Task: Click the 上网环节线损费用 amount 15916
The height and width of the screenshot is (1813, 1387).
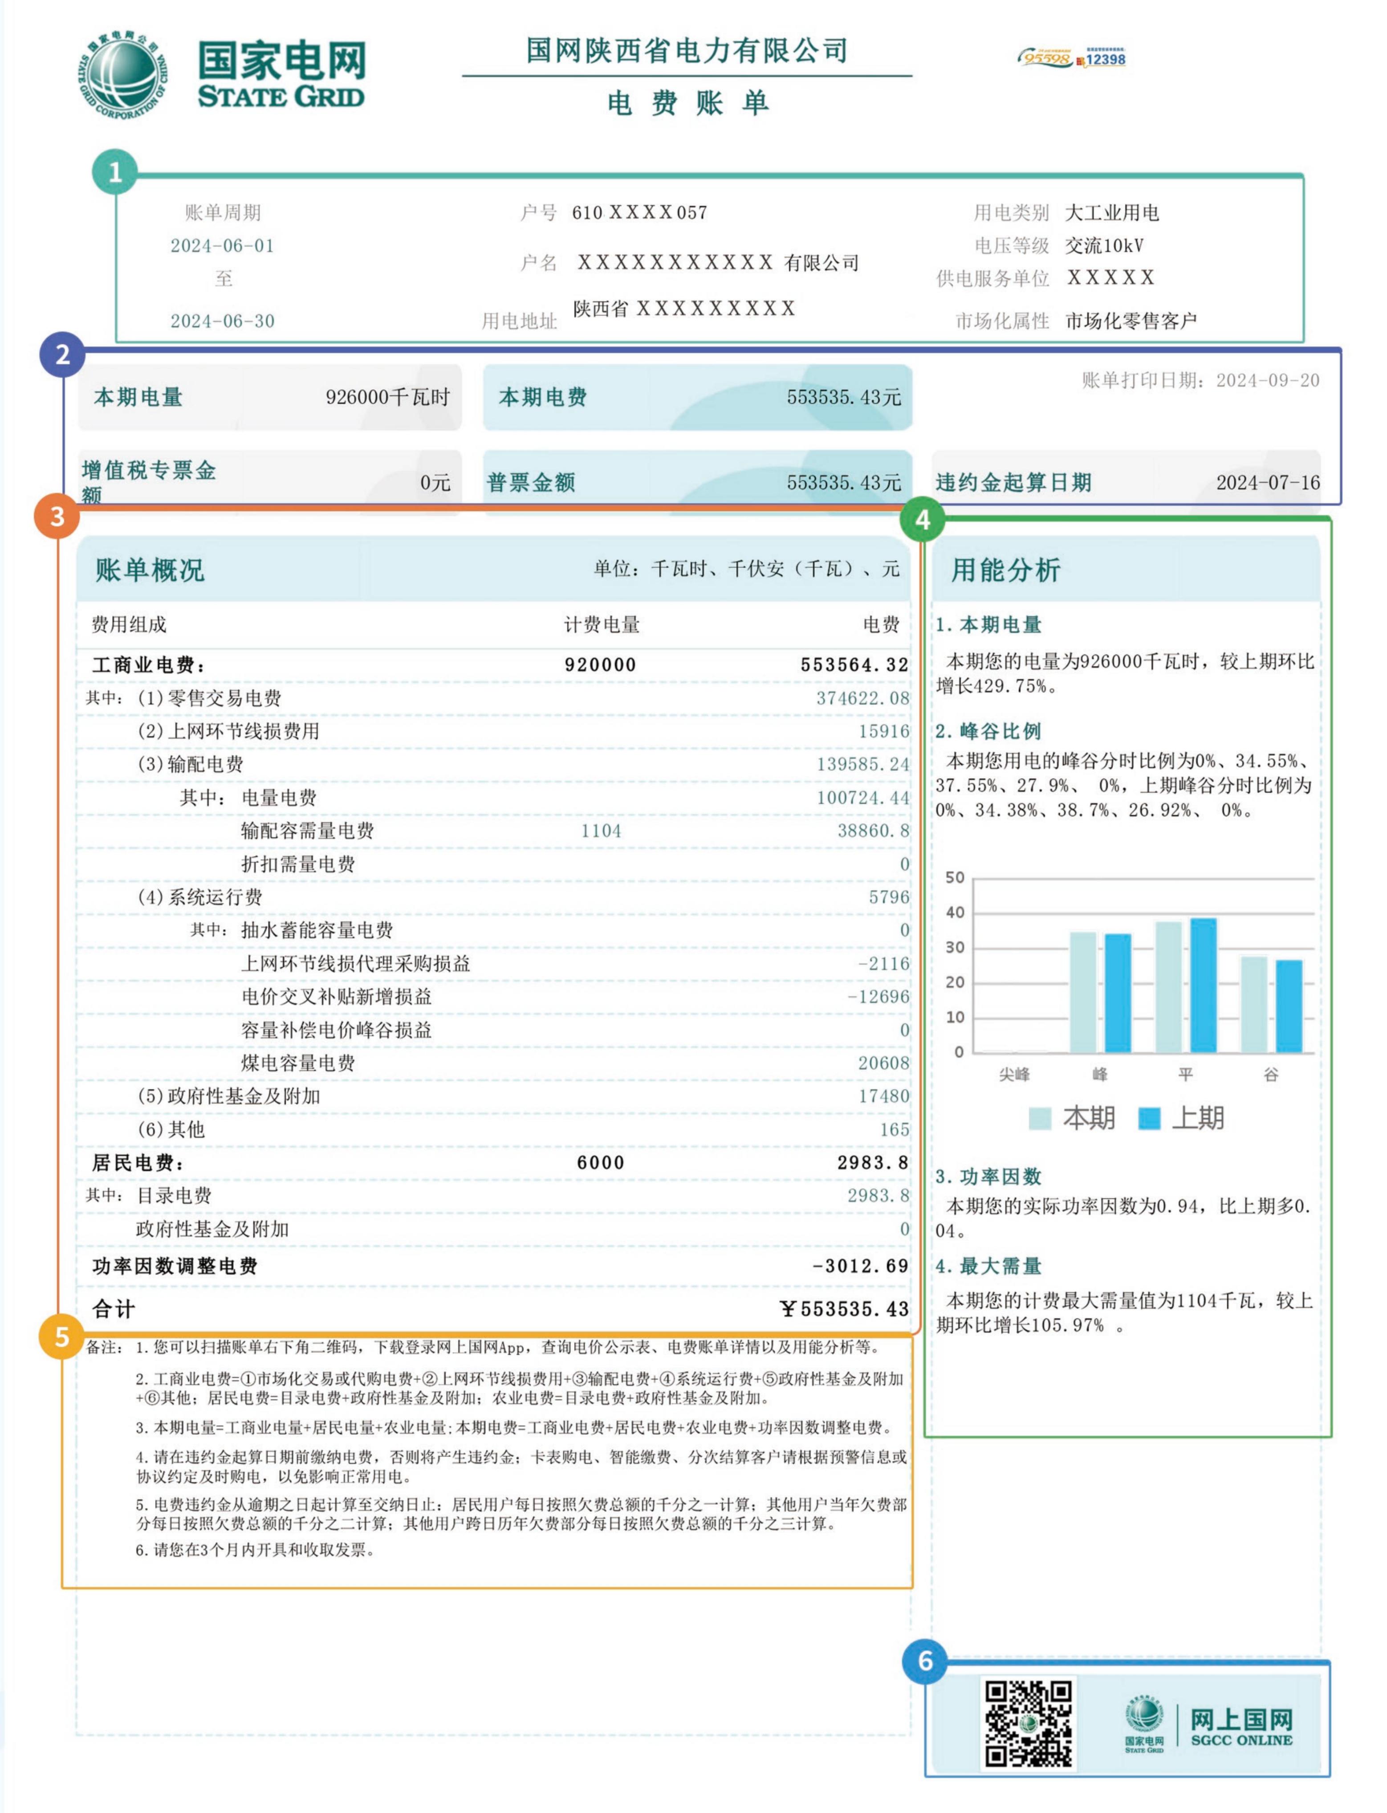Action: [x=883, y=731]
